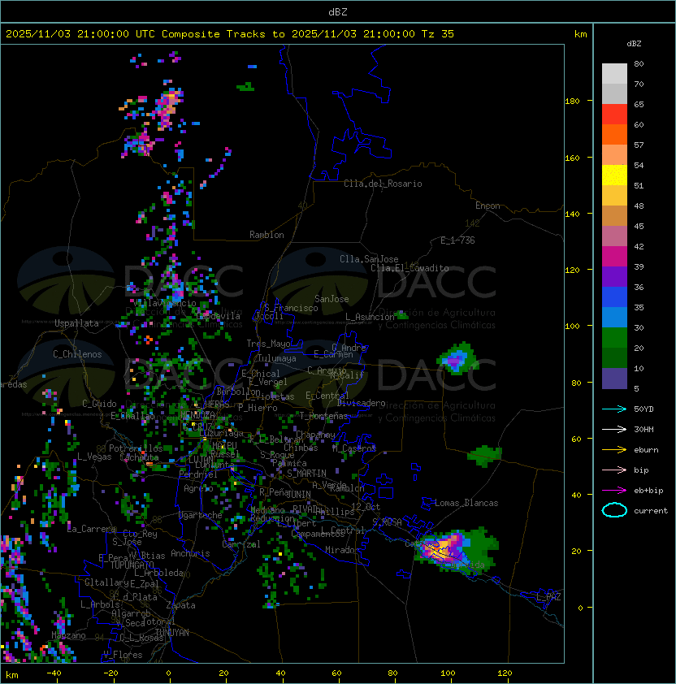Viewport: 676px width, 684px height.
Task: Click the isolated blue-purple cell east of G_Andre
Action: [457, 359]
